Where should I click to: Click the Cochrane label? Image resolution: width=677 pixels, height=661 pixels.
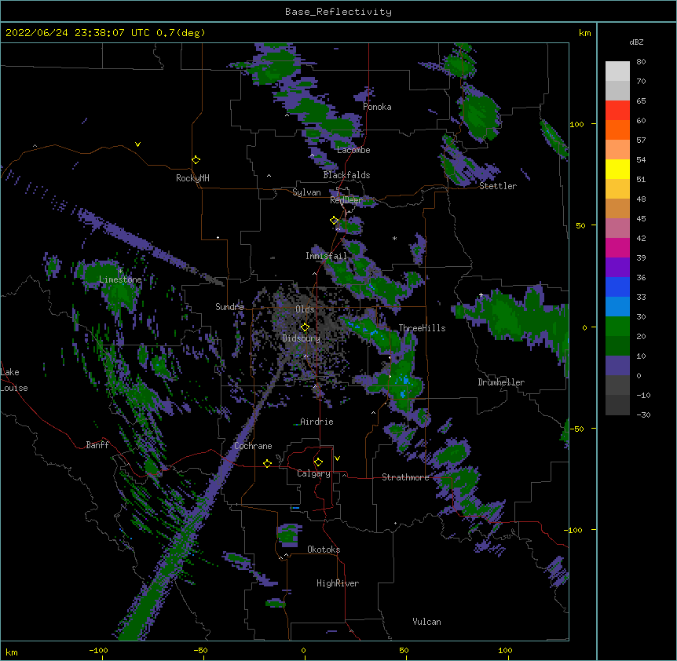[x=253, y=446]
